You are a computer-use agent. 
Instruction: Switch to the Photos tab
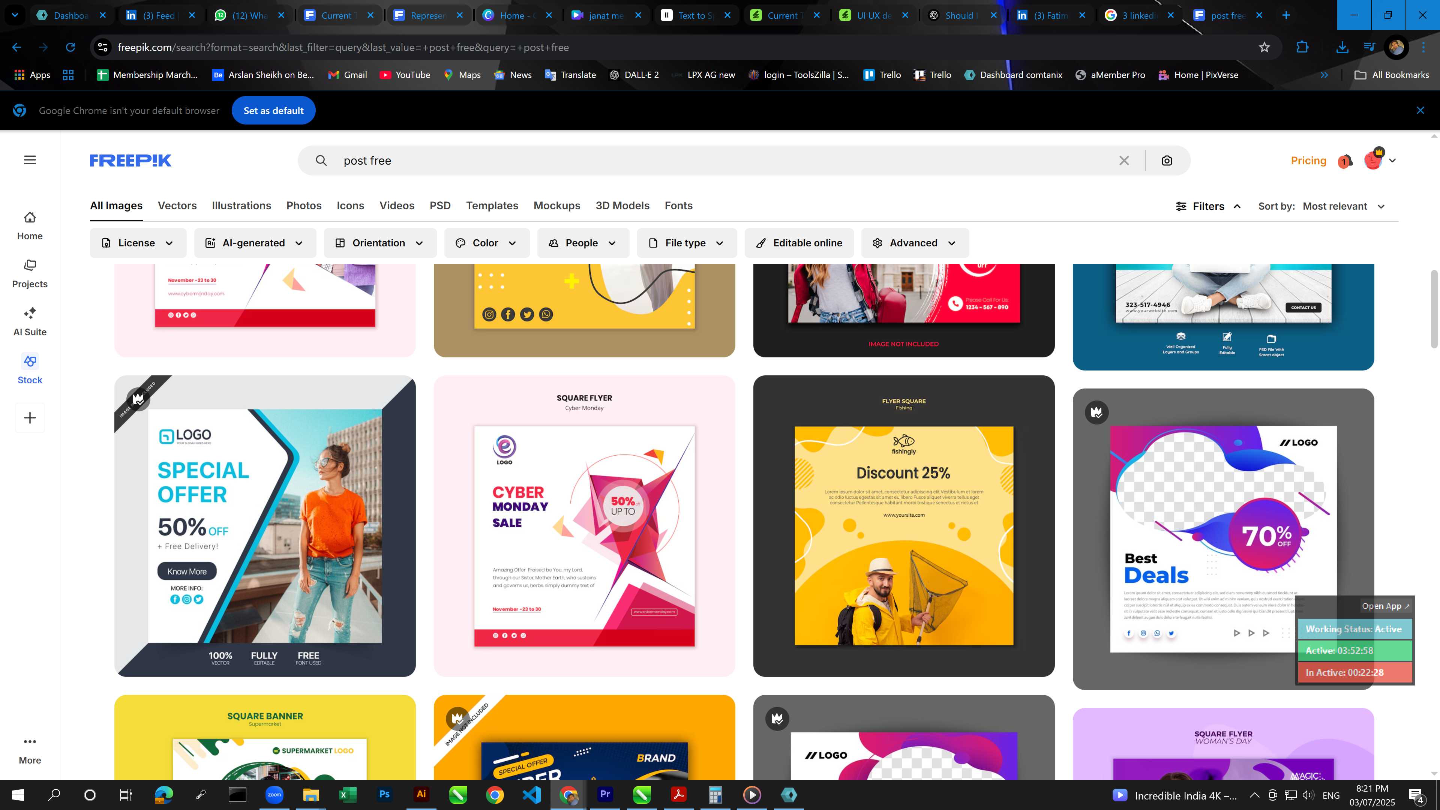pyautogui.click(x=304, y=206)
